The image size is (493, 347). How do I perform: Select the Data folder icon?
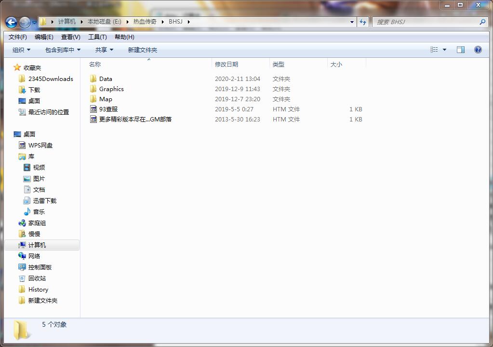pyautogui.click(x=93, y=79)
